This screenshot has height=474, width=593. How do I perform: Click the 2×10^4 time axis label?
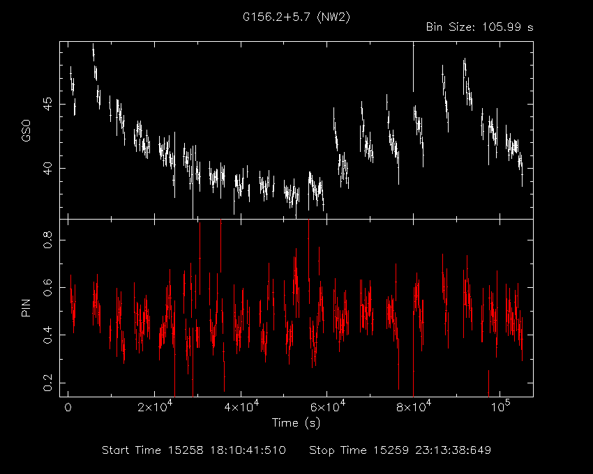pyautogui.click(x=154, y=406)
